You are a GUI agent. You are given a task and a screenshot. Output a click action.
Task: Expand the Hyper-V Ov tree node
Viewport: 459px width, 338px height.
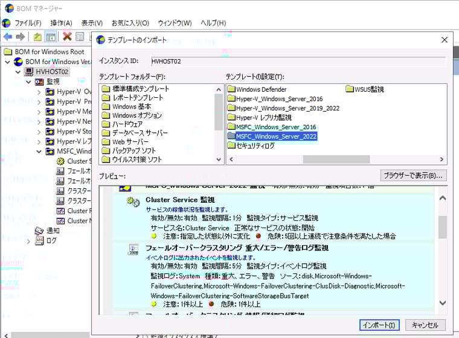pos(39,92)
